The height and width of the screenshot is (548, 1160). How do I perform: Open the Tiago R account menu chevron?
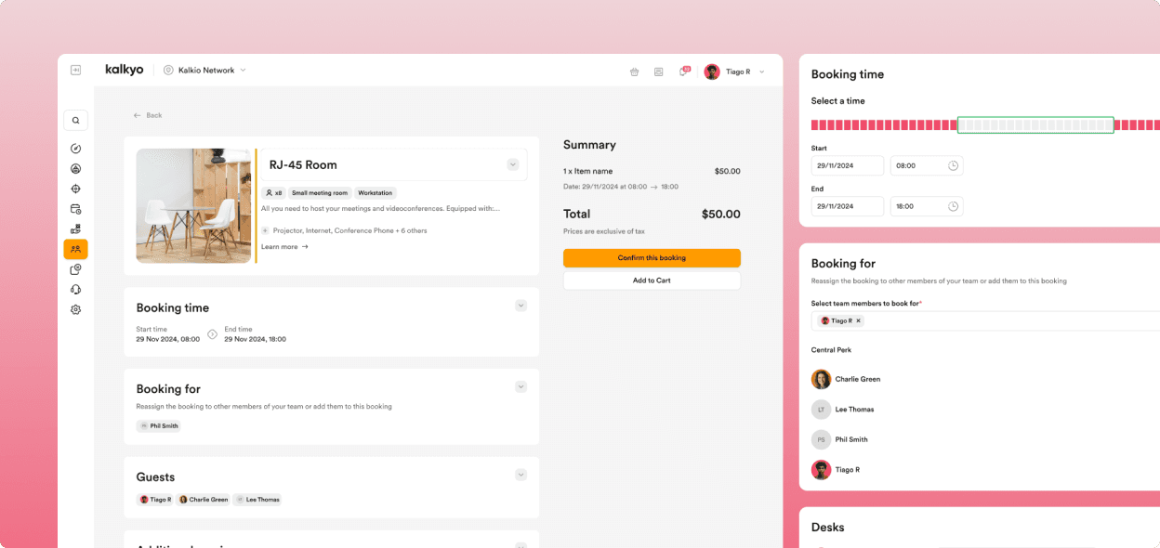[x=762, y=72]
